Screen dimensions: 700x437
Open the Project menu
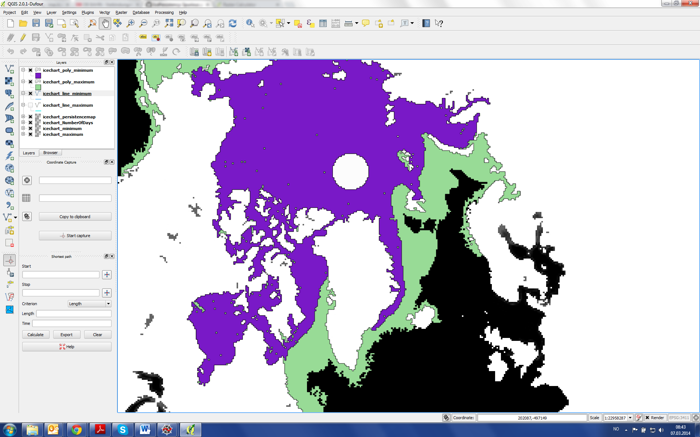[x=9, y=12]
